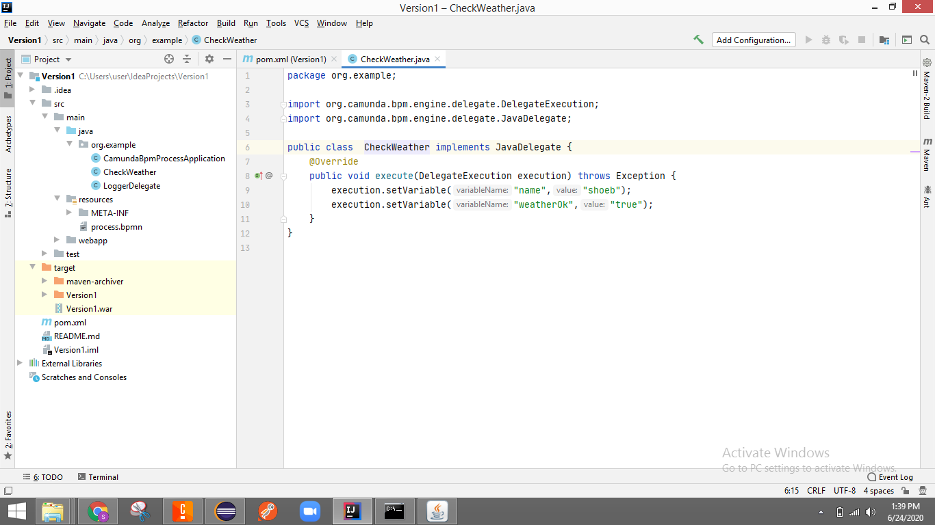Expand the test folder

coord(45,254)
